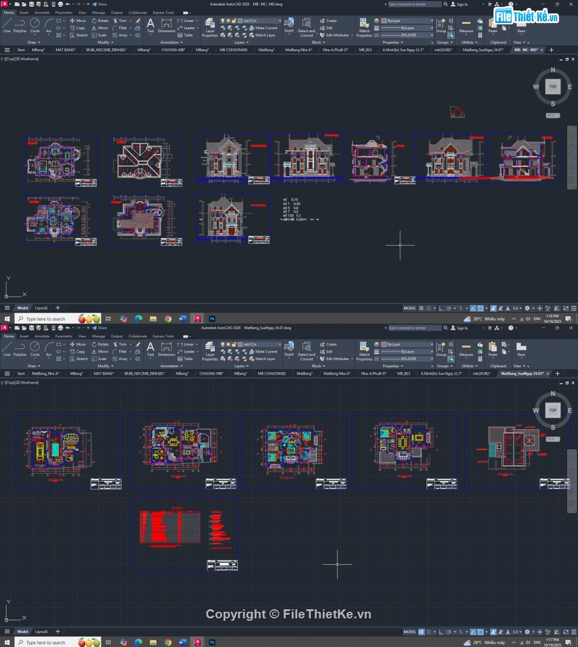Toggle Grid display in the status bar

(x=420, y=308)
